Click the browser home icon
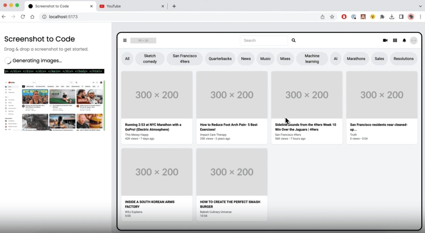Image resolution: width=425 pixels, height=233 pixels. [x=32, y=17]
